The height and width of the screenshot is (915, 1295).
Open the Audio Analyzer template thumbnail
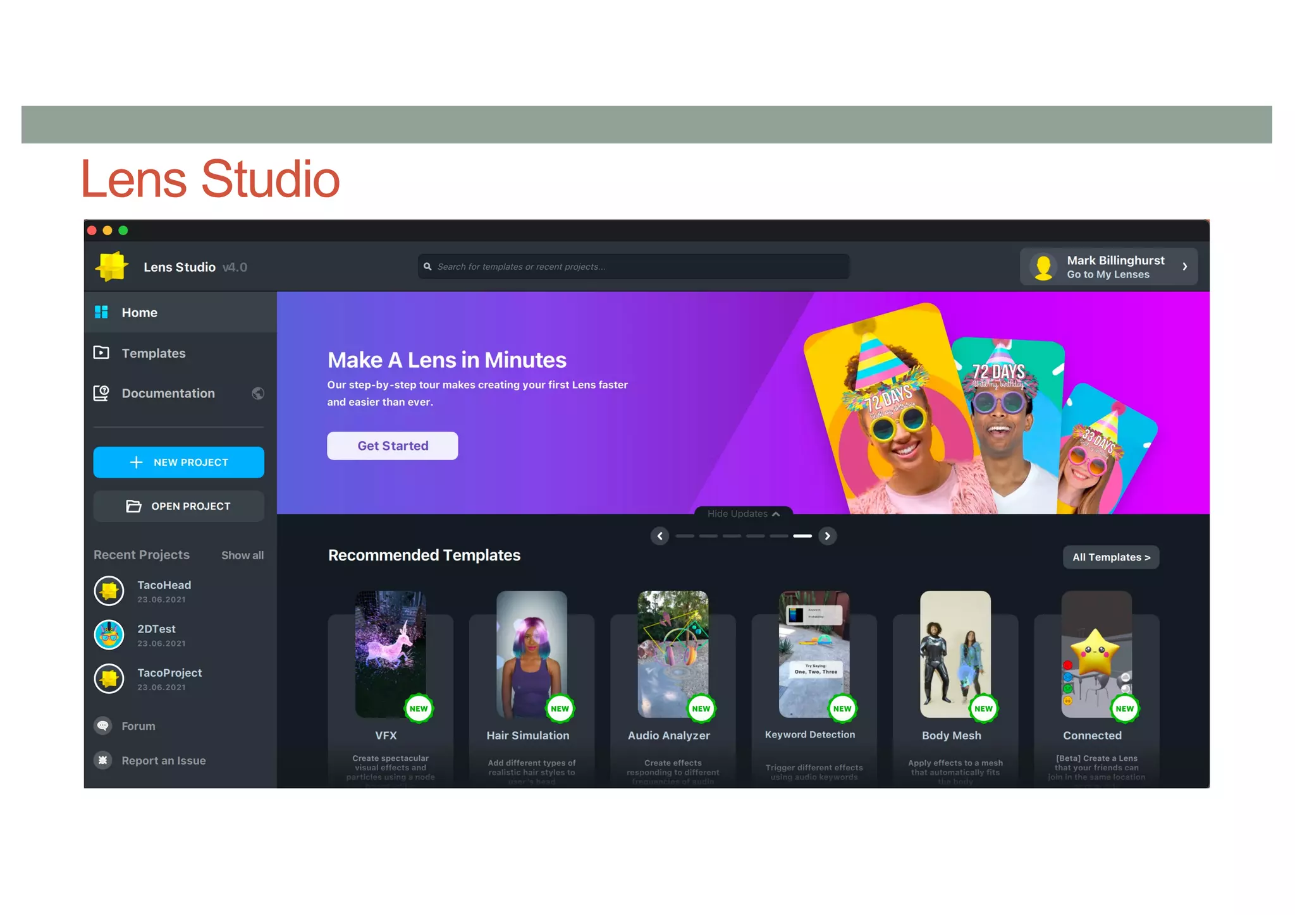pyautogui.click(x=673, y=654)
